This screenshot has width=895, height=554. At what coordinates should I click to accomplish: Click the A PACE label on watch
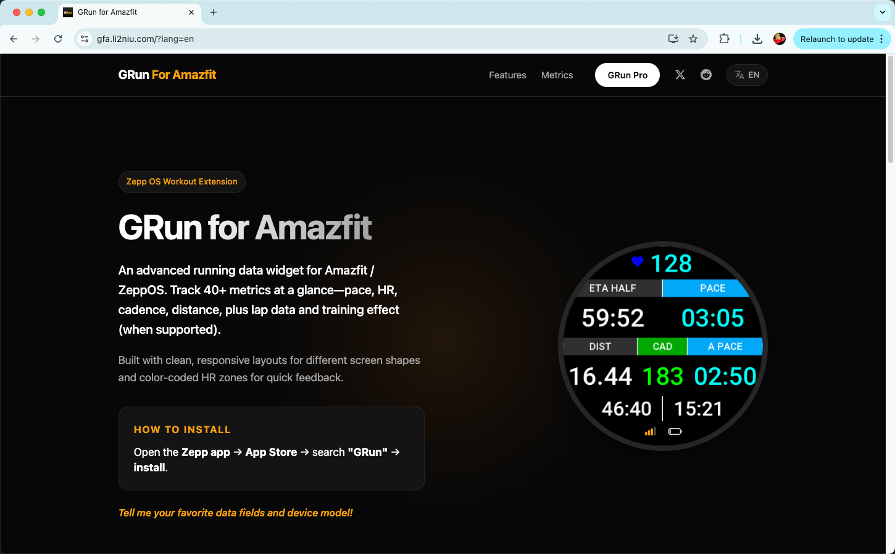pyautogui.click(x=725, y=347)
